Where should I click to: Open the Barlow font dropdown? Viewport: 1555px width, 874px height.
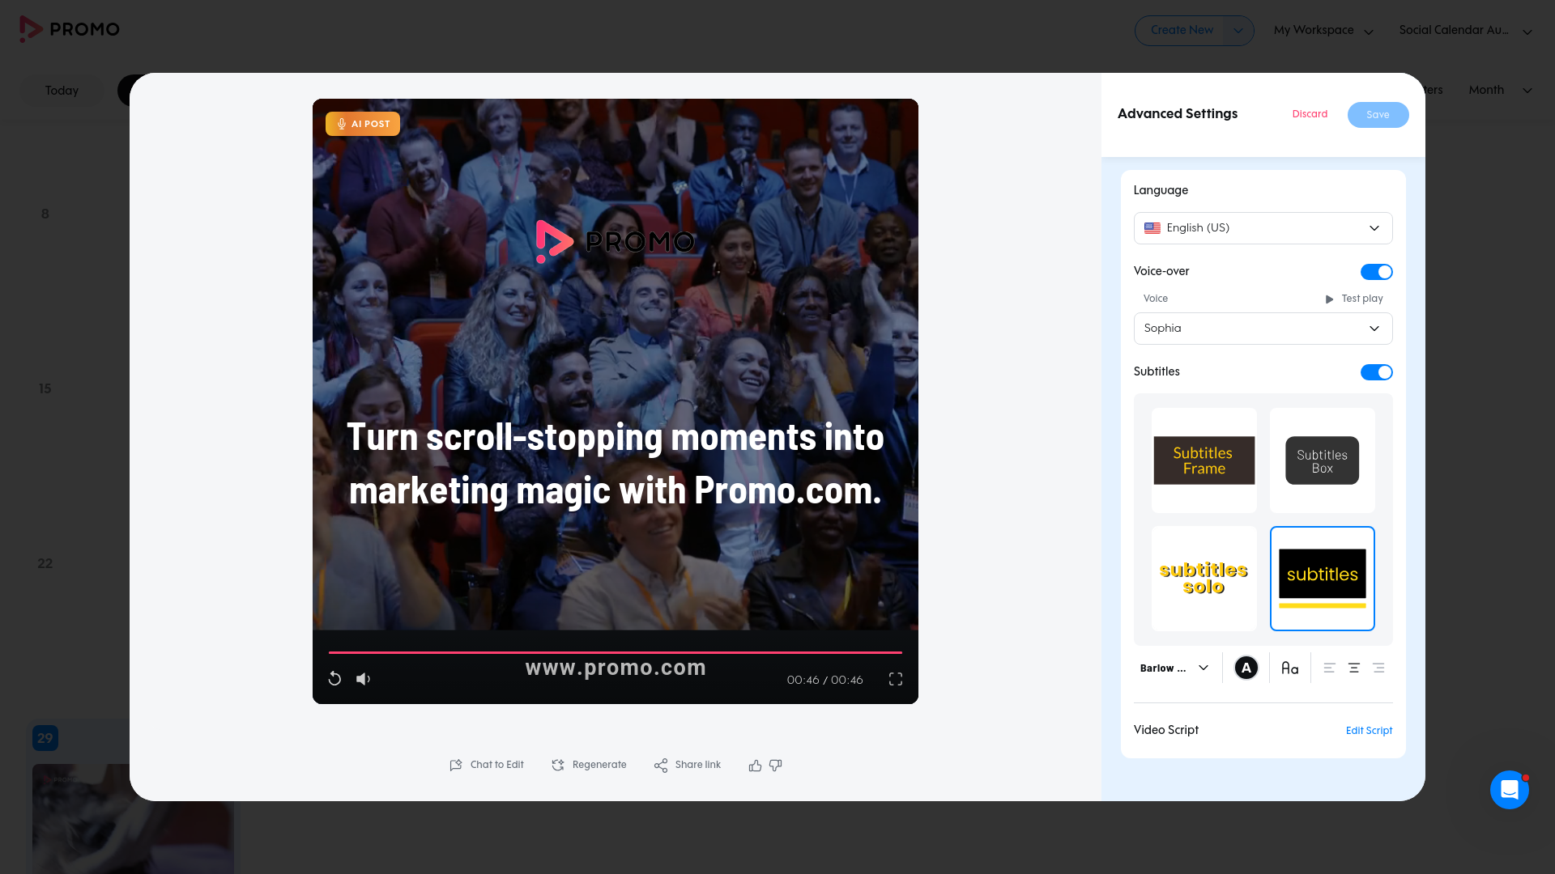[1174, 668]
